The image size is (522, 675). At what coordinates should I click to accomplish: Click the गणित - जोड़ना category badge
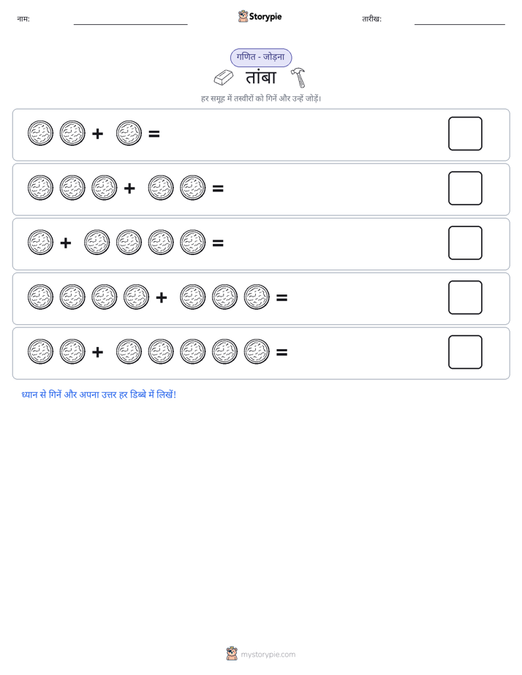261,57
